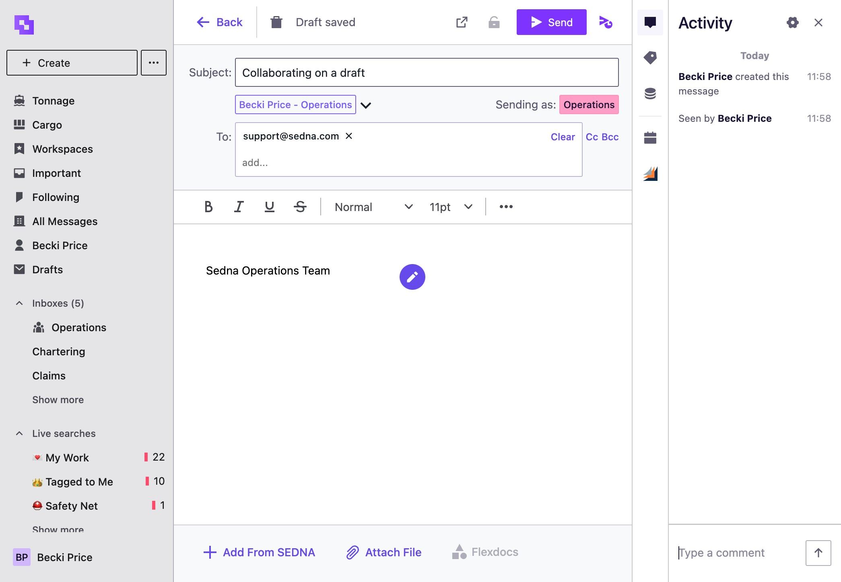Open the 11pt font size dropdown
This screenshot has height=582, width=841.
click(x=451, y=207)
